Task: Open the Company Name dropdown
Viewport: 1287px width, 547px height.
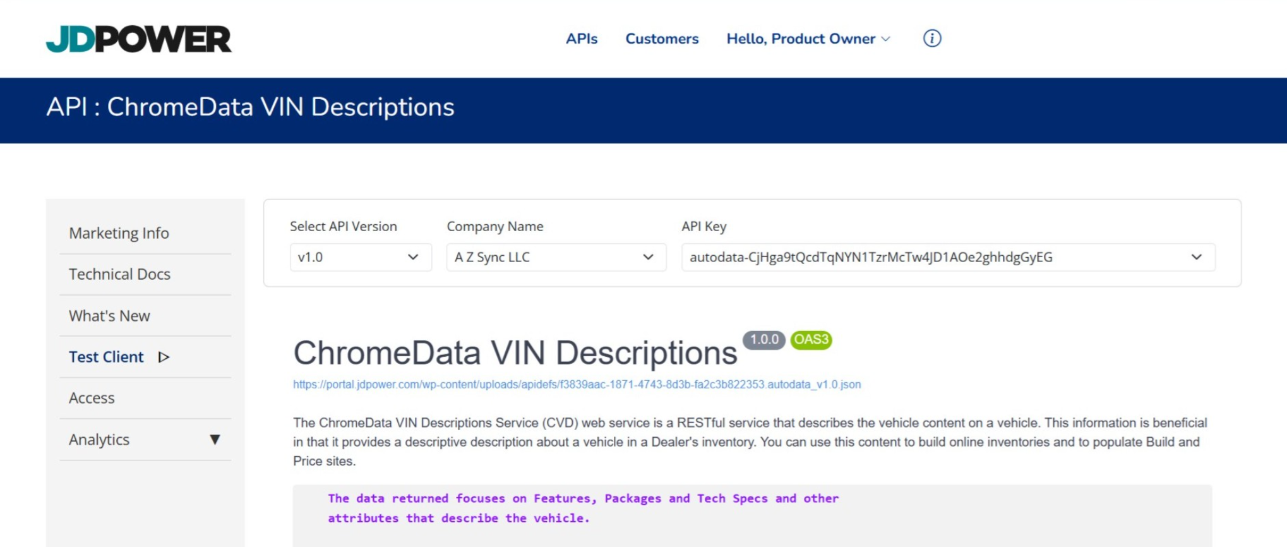Action: (x=556, y=258)
